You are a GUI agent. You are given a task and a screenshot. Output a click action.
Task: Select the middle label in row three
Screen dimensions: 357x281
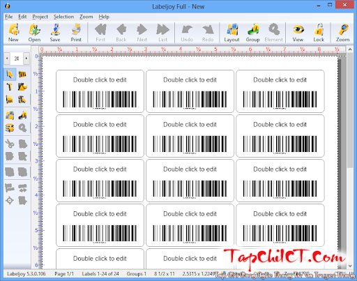tap(190, 181)
